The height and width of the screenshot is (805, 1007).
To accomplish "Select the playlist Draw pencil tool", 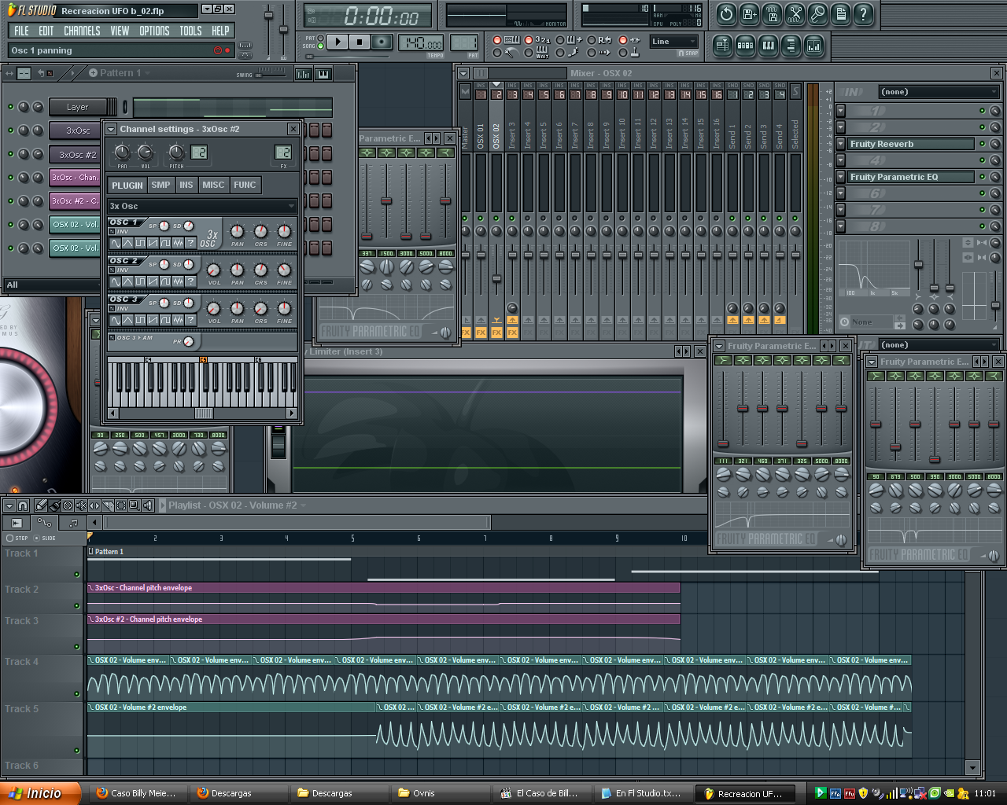I will click(x=40, y=505).
